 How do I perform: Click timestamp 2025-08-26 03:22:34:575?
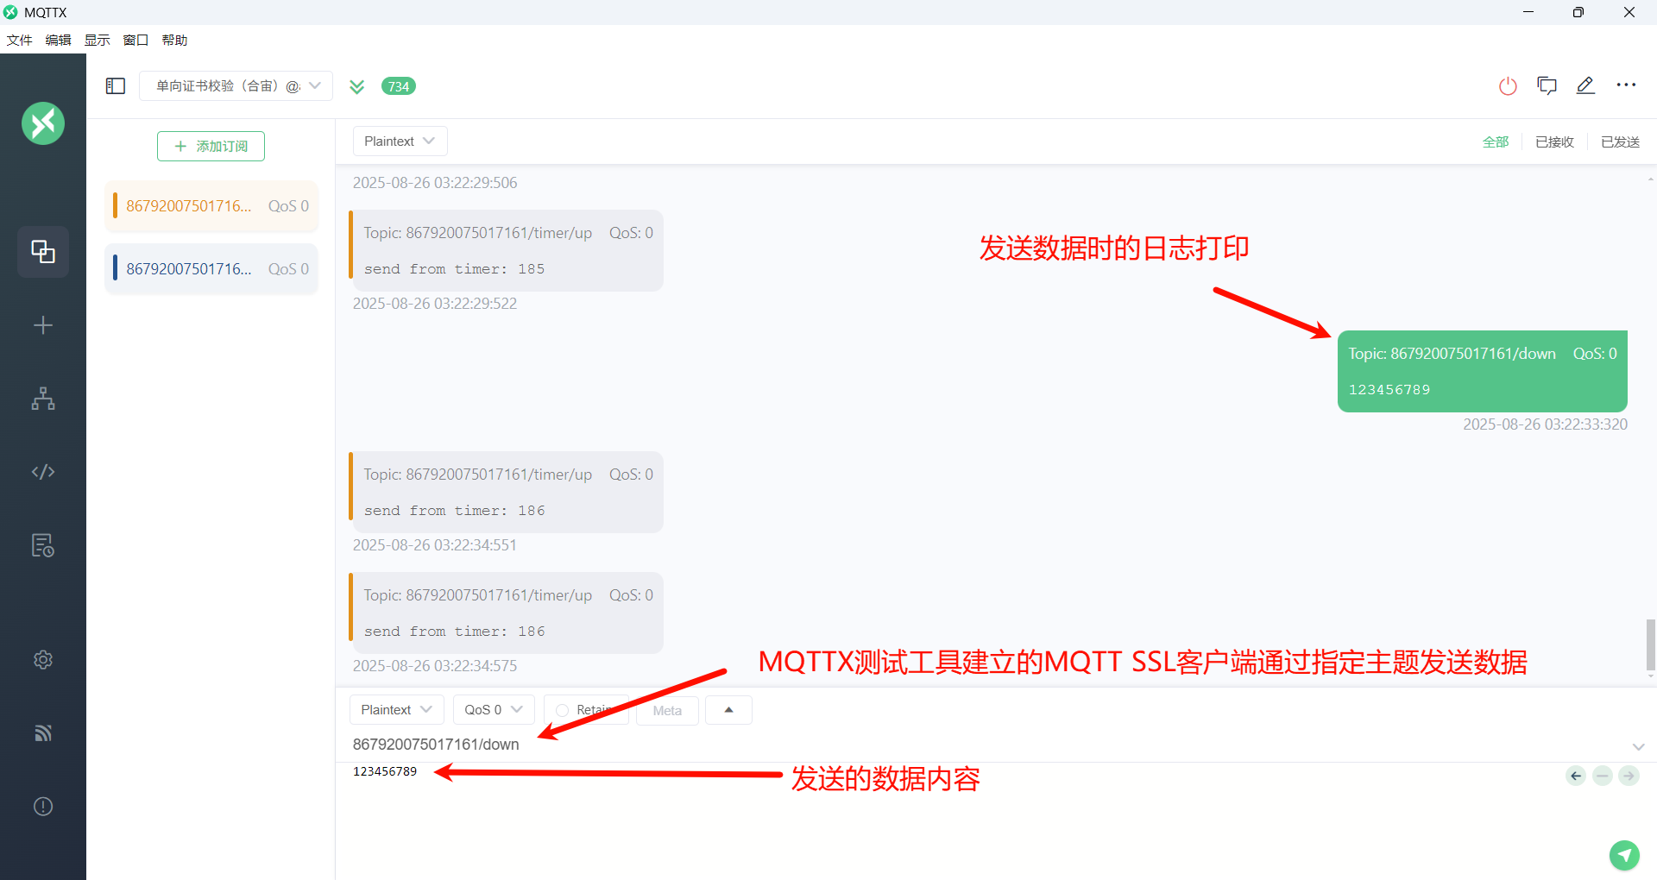(434, 666)
